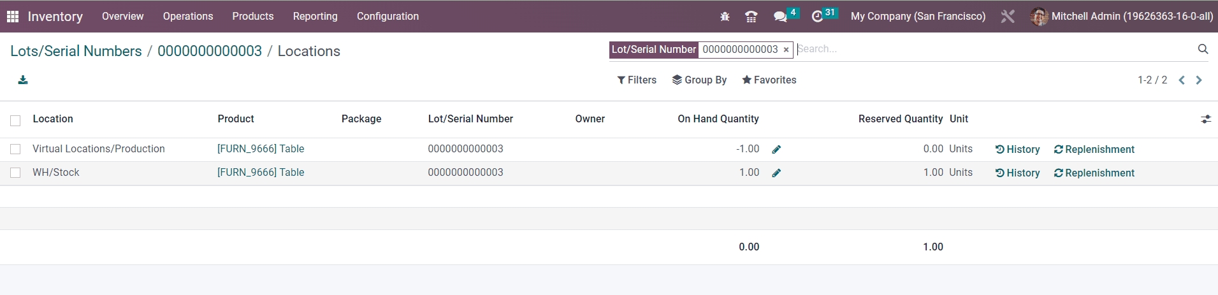Open [FURN_9666] Table link in WH/Stock row

[261, 173]
